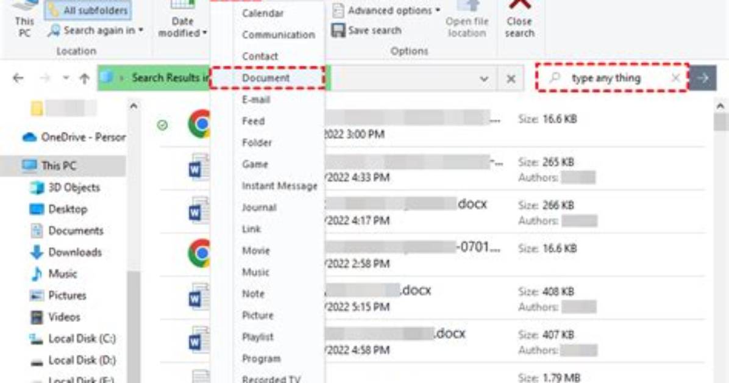Choose Communication from the kind menu

pos(278,35)
